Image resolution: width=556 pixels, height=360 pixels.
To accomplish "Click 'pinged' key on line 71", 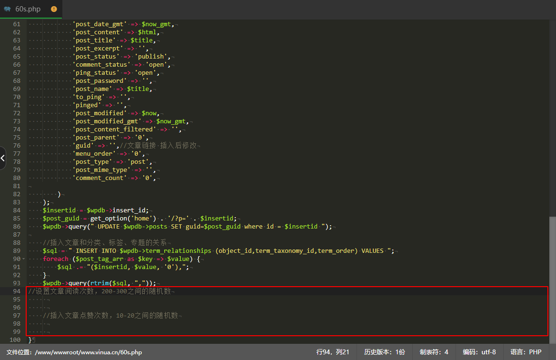I will pos(87,105).
